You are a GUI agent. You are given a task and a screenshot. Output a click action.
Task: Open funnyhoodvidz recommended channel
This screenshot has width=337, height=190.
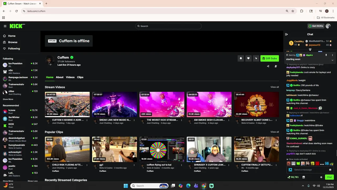[x=20, y=146]
